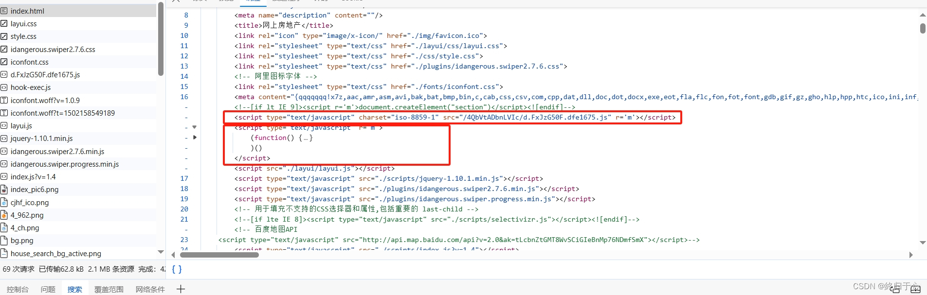The image size is (927, 295).
Task: Switch to the 控制台 tab
Action: pos(18,289)
